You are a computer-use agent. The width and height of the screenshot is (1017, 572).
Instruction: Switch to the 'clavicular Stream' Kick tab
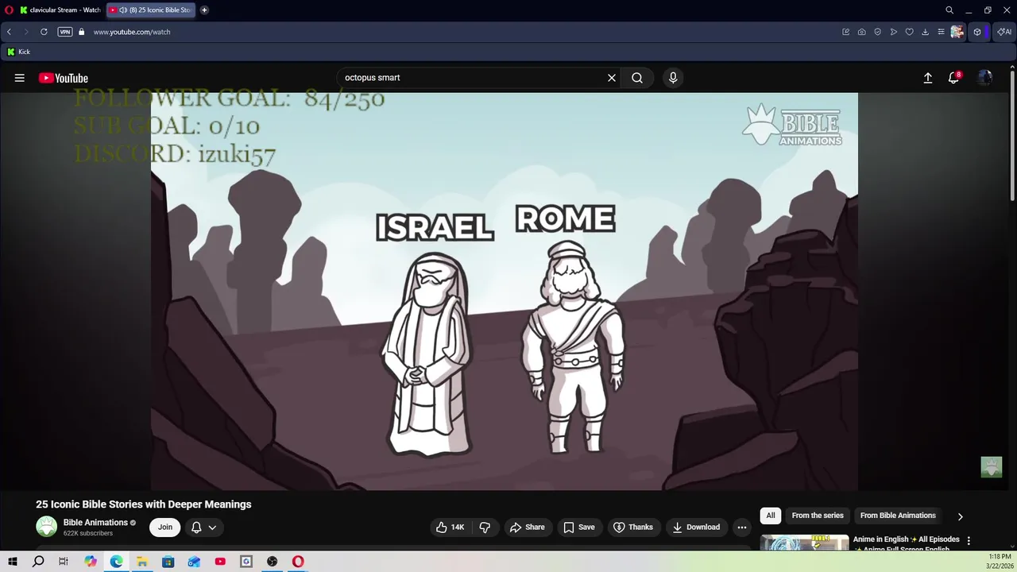point(60,10)
